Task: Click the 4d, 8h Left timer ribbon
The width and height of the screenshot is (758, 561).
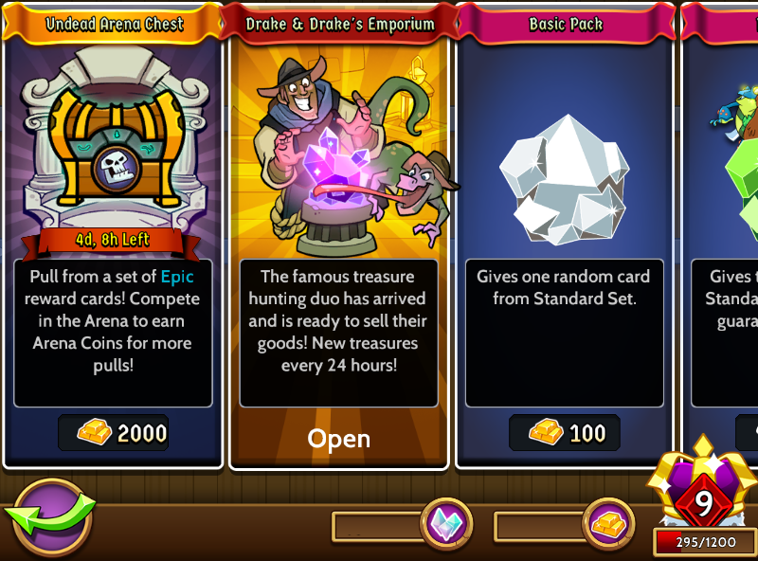Action: click(x=112, y=240)
